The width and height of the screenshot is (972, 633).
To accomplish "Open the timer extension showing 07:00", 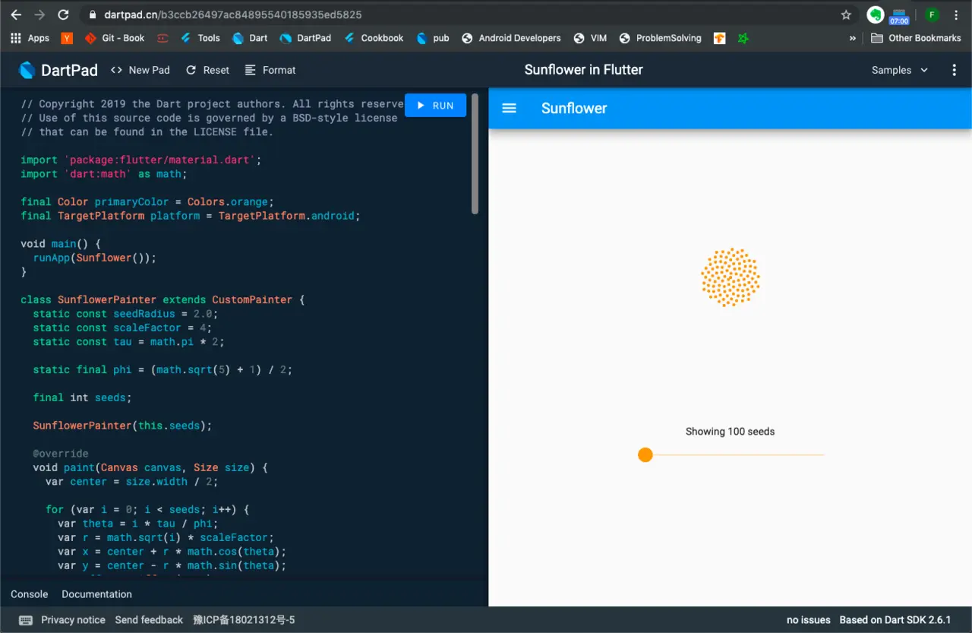I will 899,16.
